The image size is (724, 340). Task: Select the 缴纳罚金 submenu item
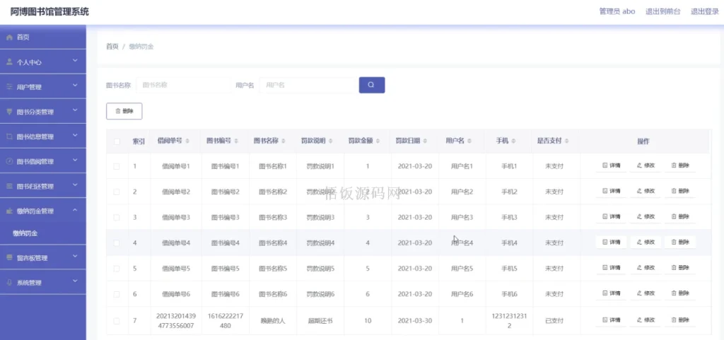(x=43, y=233)
